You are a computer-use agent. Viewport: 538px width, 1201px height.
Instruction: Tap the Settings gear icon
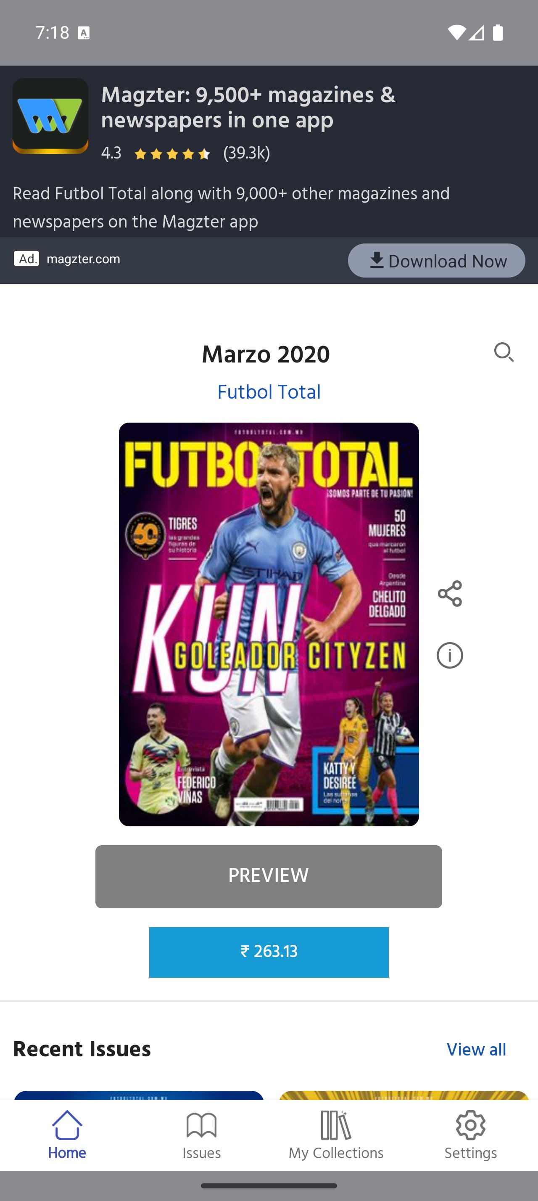click(470, 1124)
